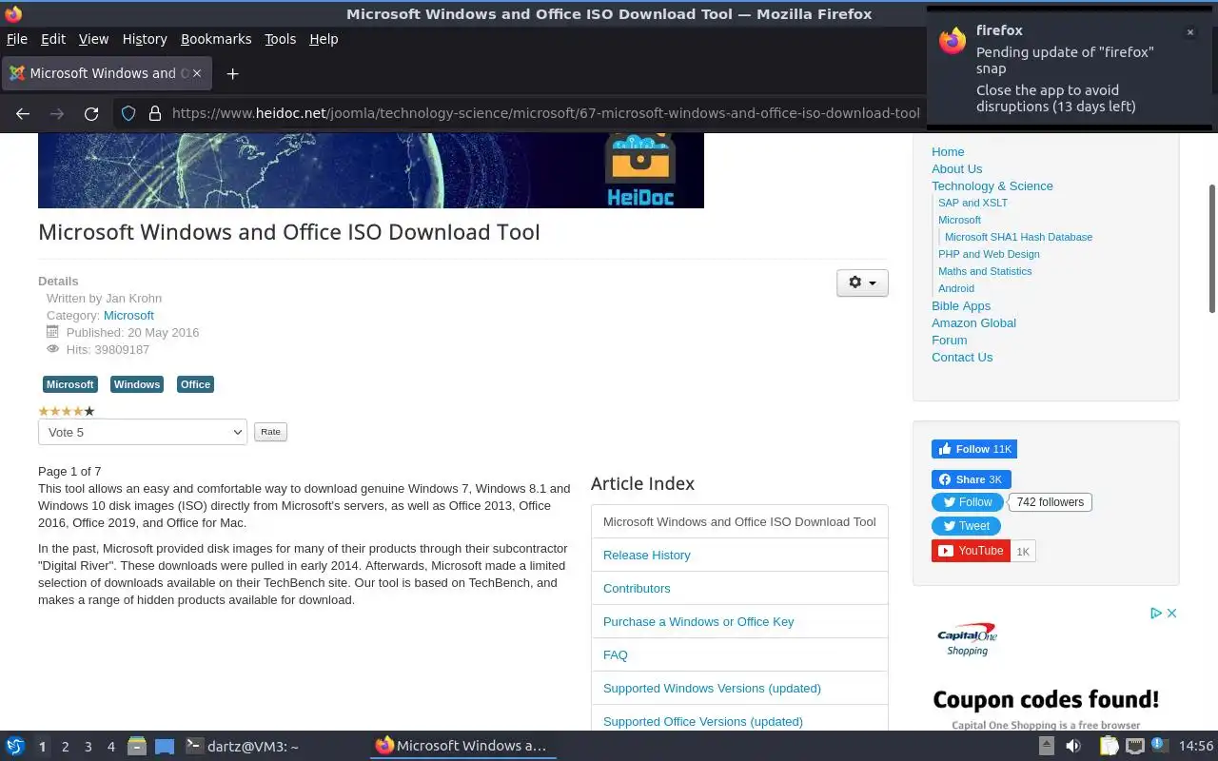
Task: Select first Article Index entry, ISO Download Tool
Action: pyautogui.click(x=739, y=521)
